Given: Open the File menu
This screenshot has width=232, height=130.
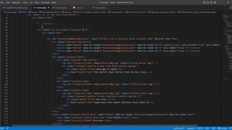Looking at the screenshot, I should [x=2, y=3].
